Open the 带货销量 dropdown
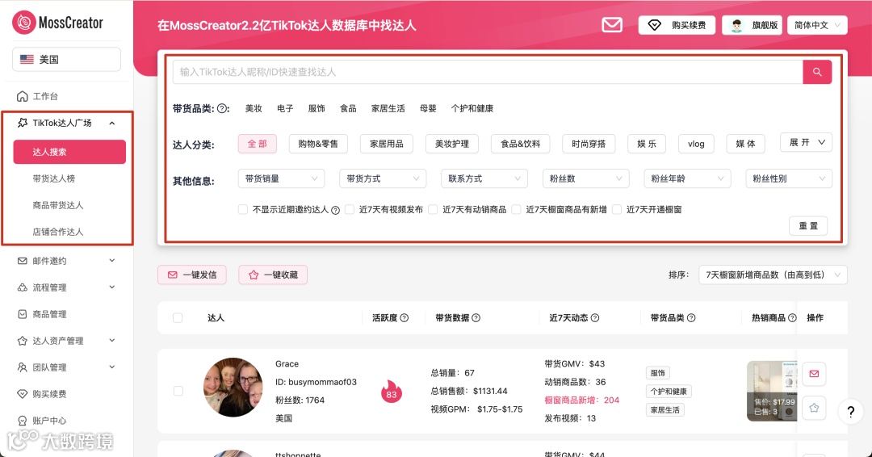Viewport: 872px width, 457px height. coord(282,178)
